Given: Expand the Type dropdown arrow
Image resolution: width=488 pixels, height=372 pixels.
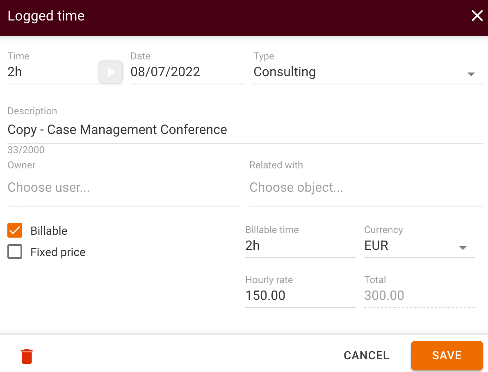Looking at the screenshot, I should point(471,75).
